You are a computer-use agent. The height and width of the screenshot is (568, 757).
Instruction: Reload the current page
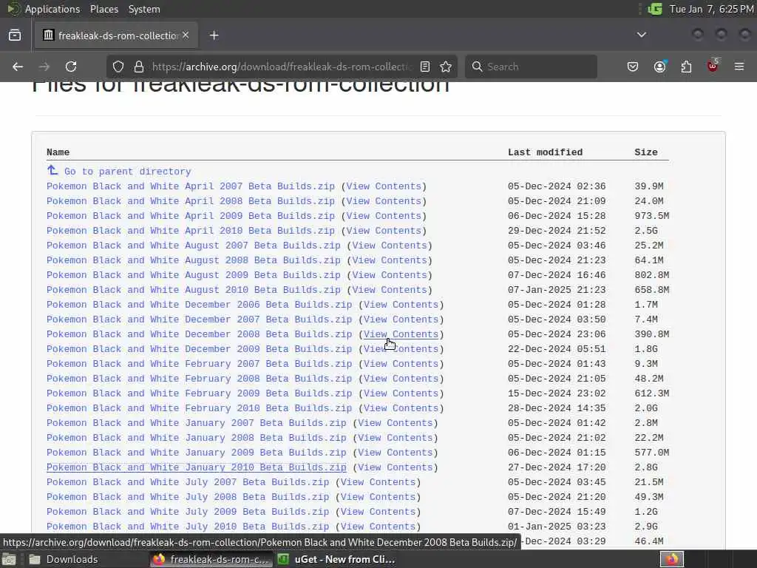click(71, 67)
